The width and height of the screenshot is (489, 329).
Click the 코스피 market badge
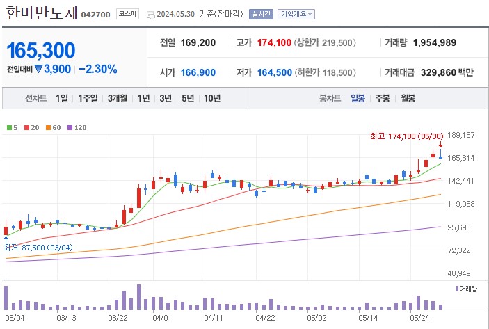pos(127,14)
